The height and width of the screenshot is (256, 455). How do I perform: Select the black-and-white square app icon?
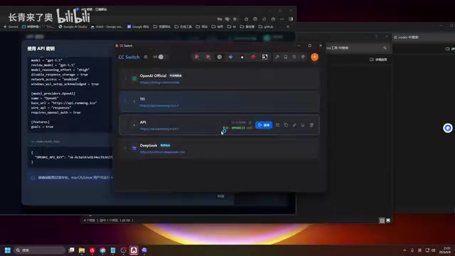tap(264, 57)
